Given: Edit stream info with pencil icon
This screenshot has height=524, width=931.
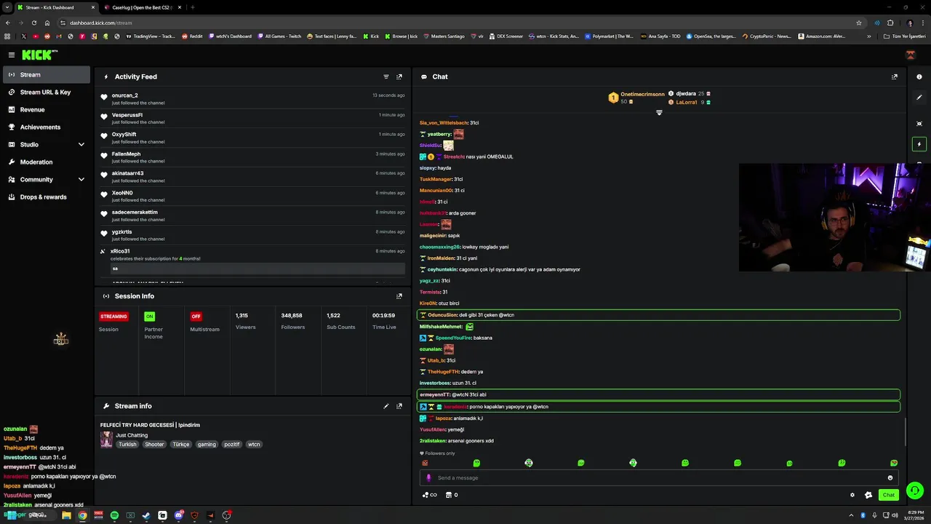Looking at the screenshot, I should 386,406.
